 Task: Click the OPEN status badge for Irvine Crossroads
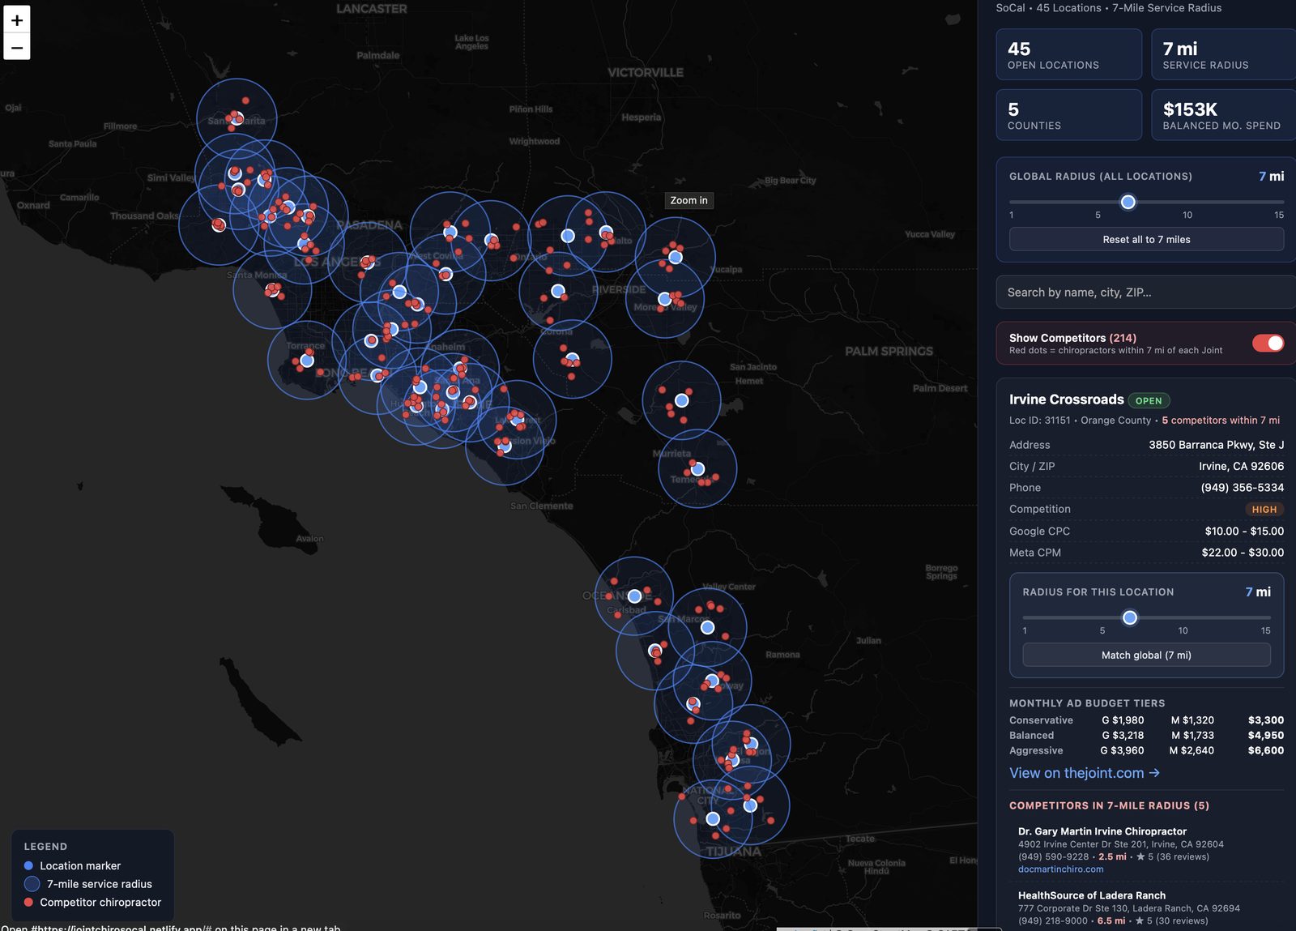[x=1148, y=400]
